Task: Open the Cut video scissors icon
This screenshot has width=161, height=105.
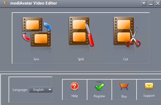Action: click(127, 32)
